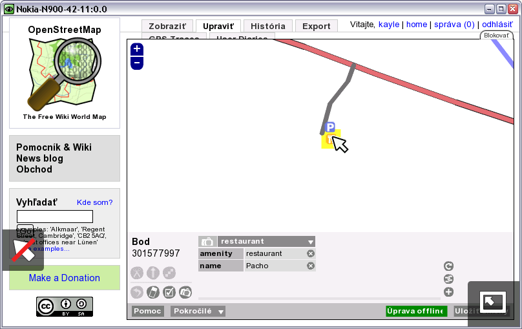Click the camera photos icon in toolbar
The width and height of the screenshot is (522, 329).
185,293
